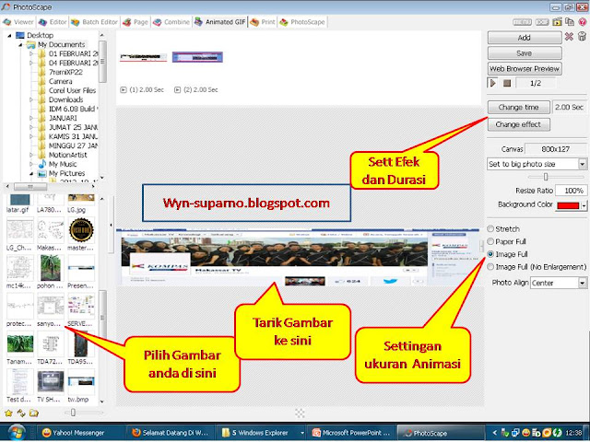Select the MotionArtist folder in tree

(67, 155)
